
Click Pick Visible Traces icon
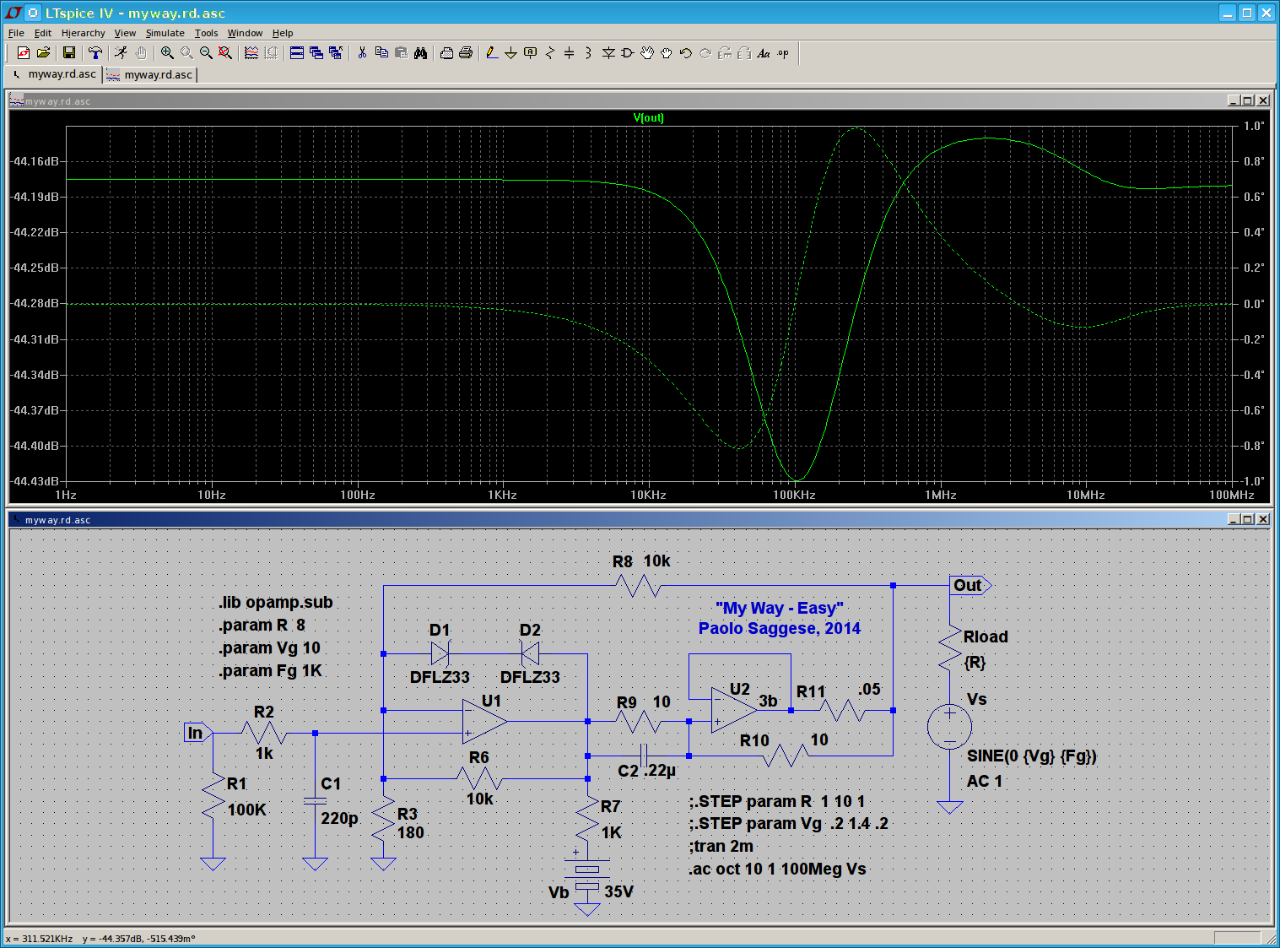pos(251,53)
